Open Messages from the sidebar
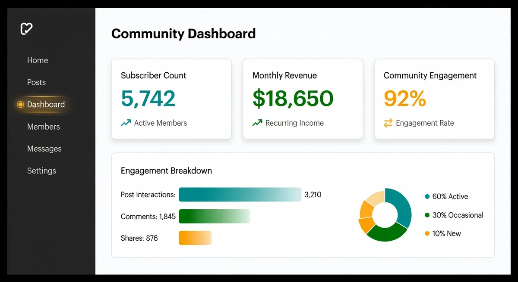Screen dimensions: 518x282 click(44, 149)
